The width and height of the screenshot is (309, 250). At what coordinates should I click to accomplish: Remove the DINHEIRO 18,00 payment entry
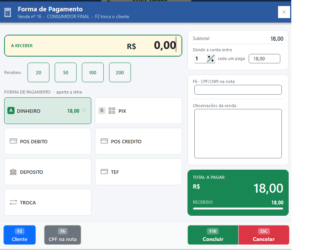[x=85, y=110]
